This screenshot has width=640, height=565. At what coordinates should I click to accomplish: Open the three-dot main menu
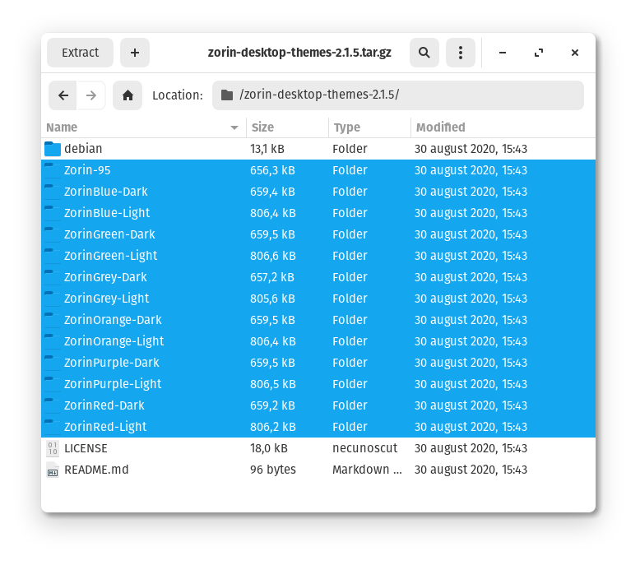coord(461,53)
